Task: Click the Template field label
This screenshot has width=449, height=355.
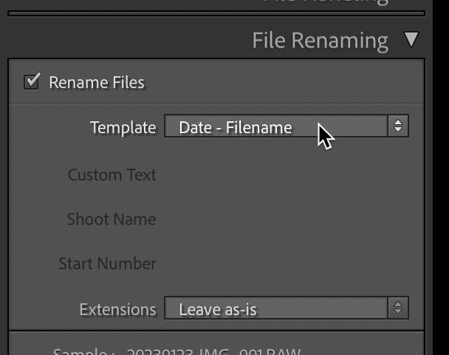Action: tap(123, 127)
